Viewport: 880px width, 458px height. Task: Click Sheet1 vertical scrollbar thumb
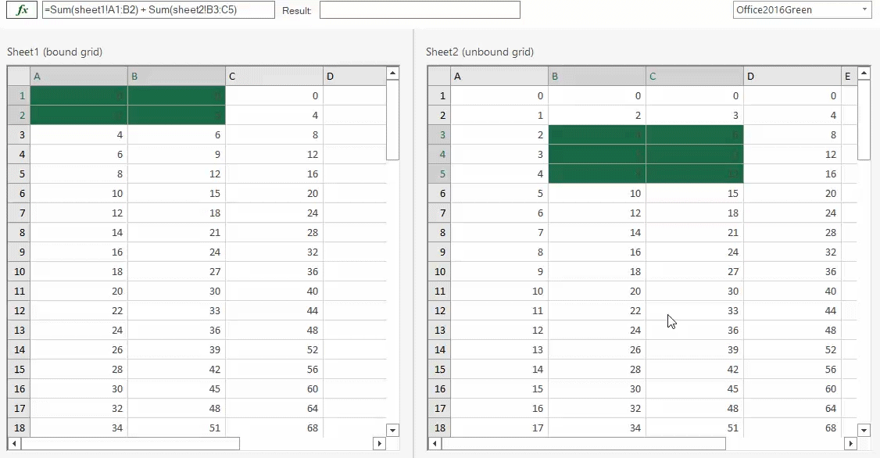(393, 120)
